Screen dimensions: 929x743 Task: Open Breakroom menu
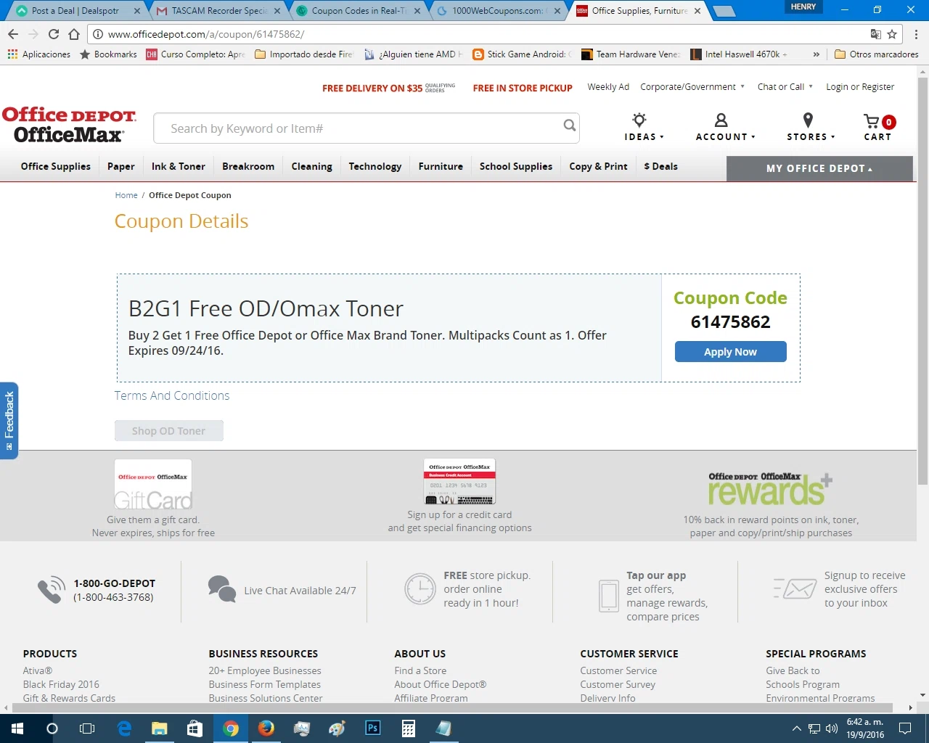(x=248, y=167)
